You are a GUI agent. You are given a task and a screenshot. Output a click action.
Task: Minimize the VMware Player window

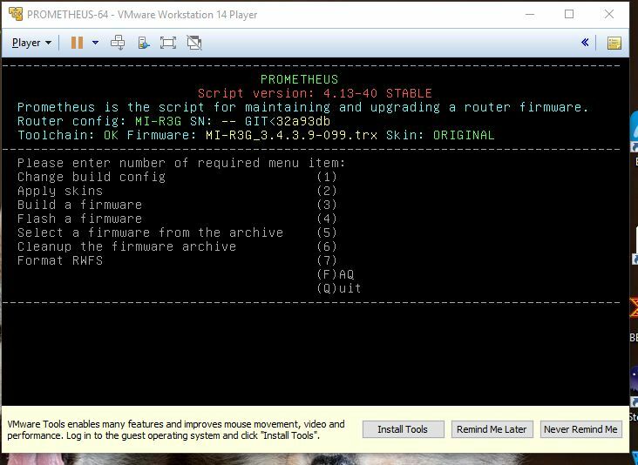click(x=530, y=14)
